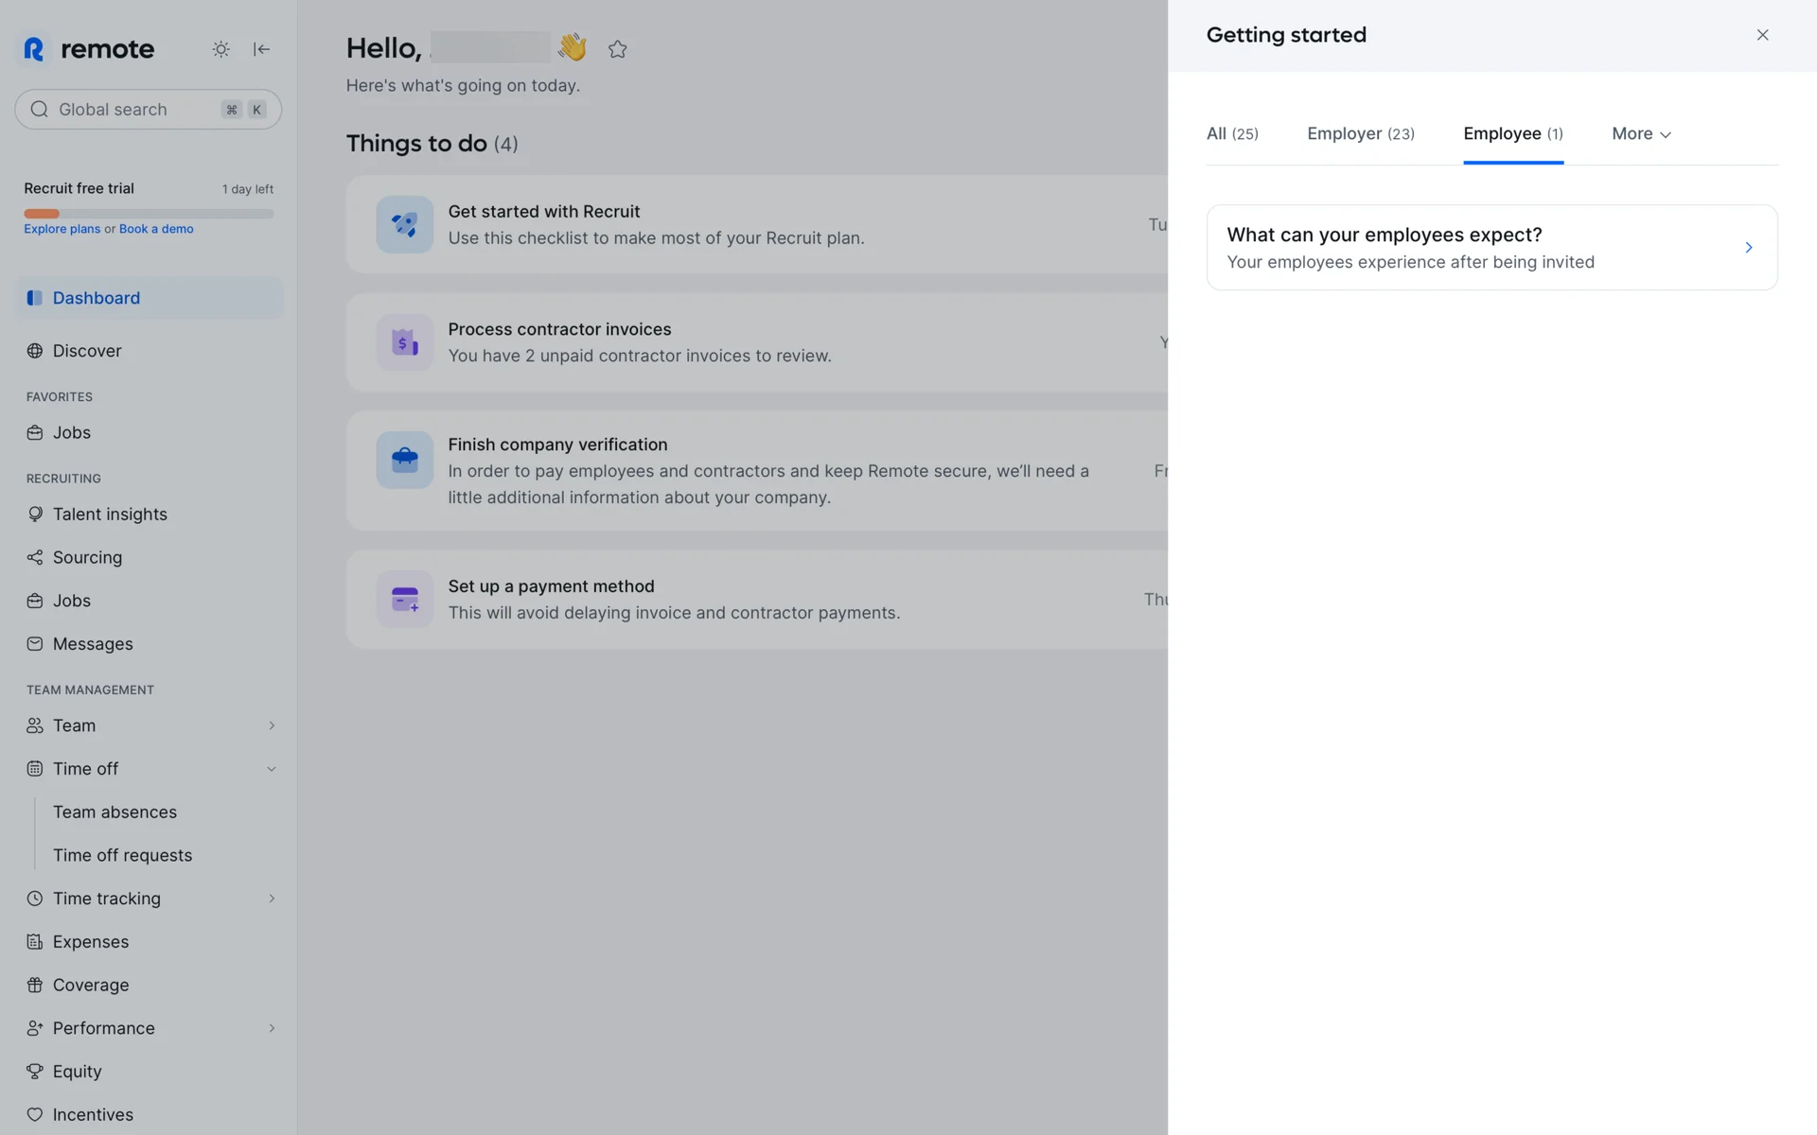Click the favorite star next to Hello

coord(618,49)
